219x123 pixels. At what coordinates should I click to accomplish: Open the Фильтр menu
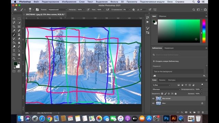tap(114, 2)
